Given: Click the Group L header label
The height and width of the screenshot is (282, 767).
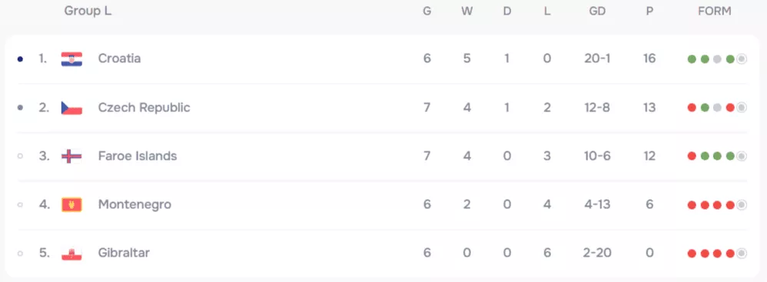Looking at the screenshot, I should click(88, 11).
